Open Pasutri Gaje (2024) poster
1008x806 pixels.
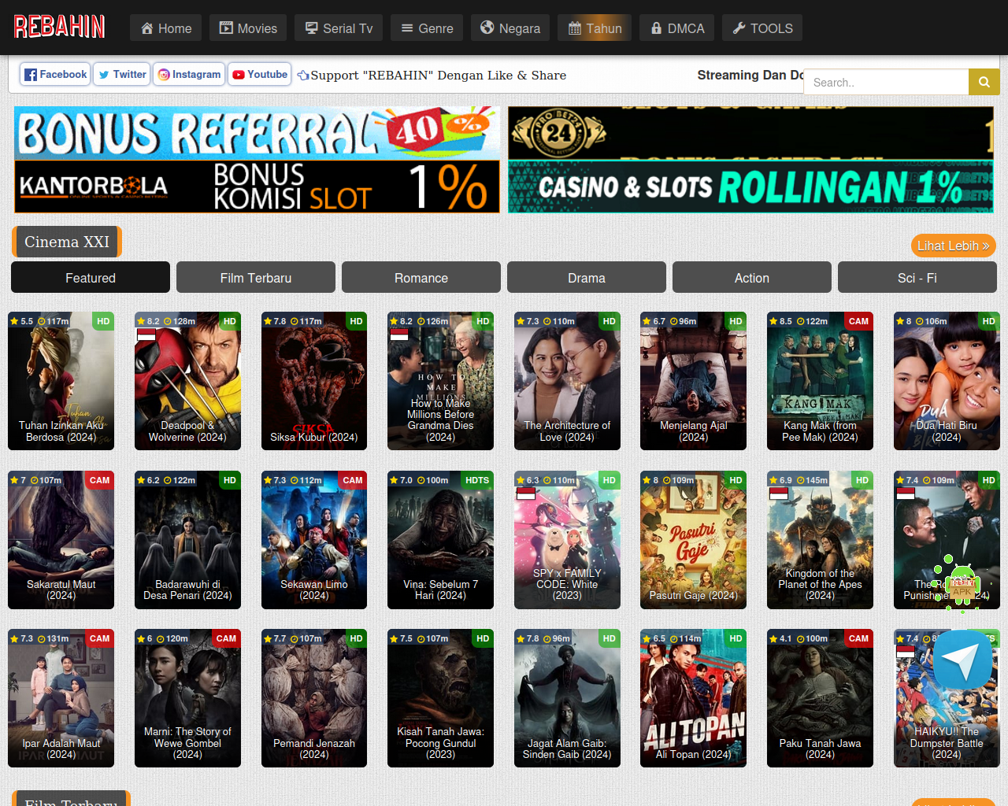tap(693, 540)
